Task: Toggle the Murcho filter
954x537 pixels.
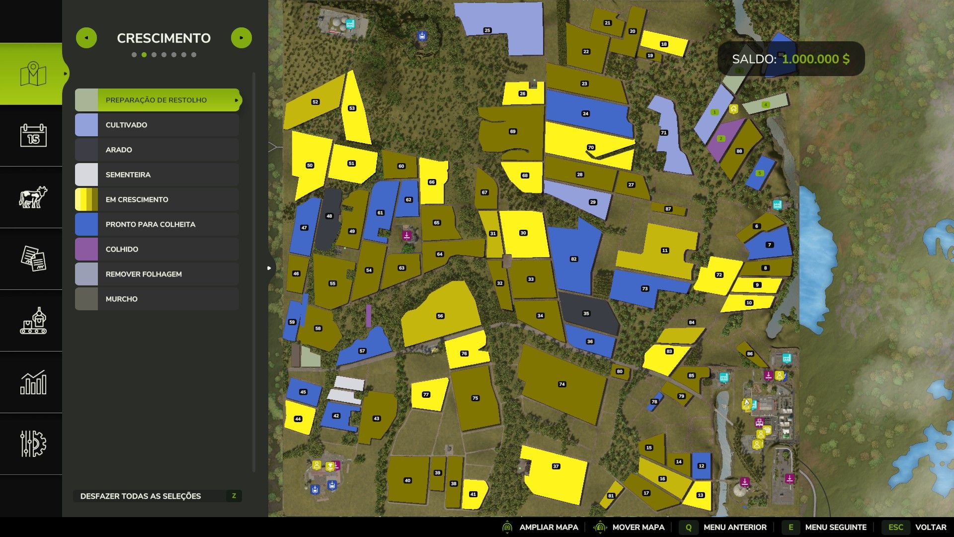Action: tap(157, 299)
